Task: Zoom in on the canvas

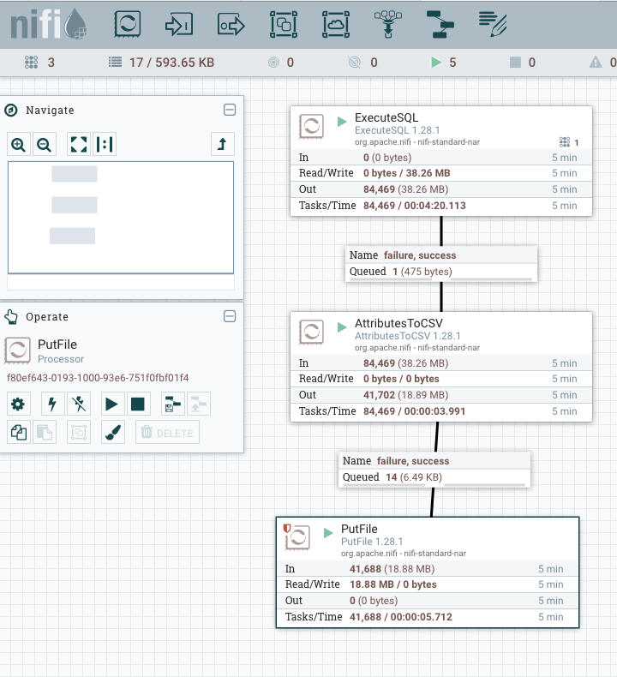Action: click(x=18, y=144)
